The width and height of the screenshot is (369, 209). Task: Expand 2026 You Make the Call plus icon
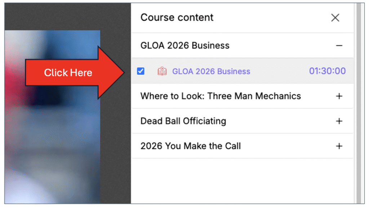pos(339,146)
